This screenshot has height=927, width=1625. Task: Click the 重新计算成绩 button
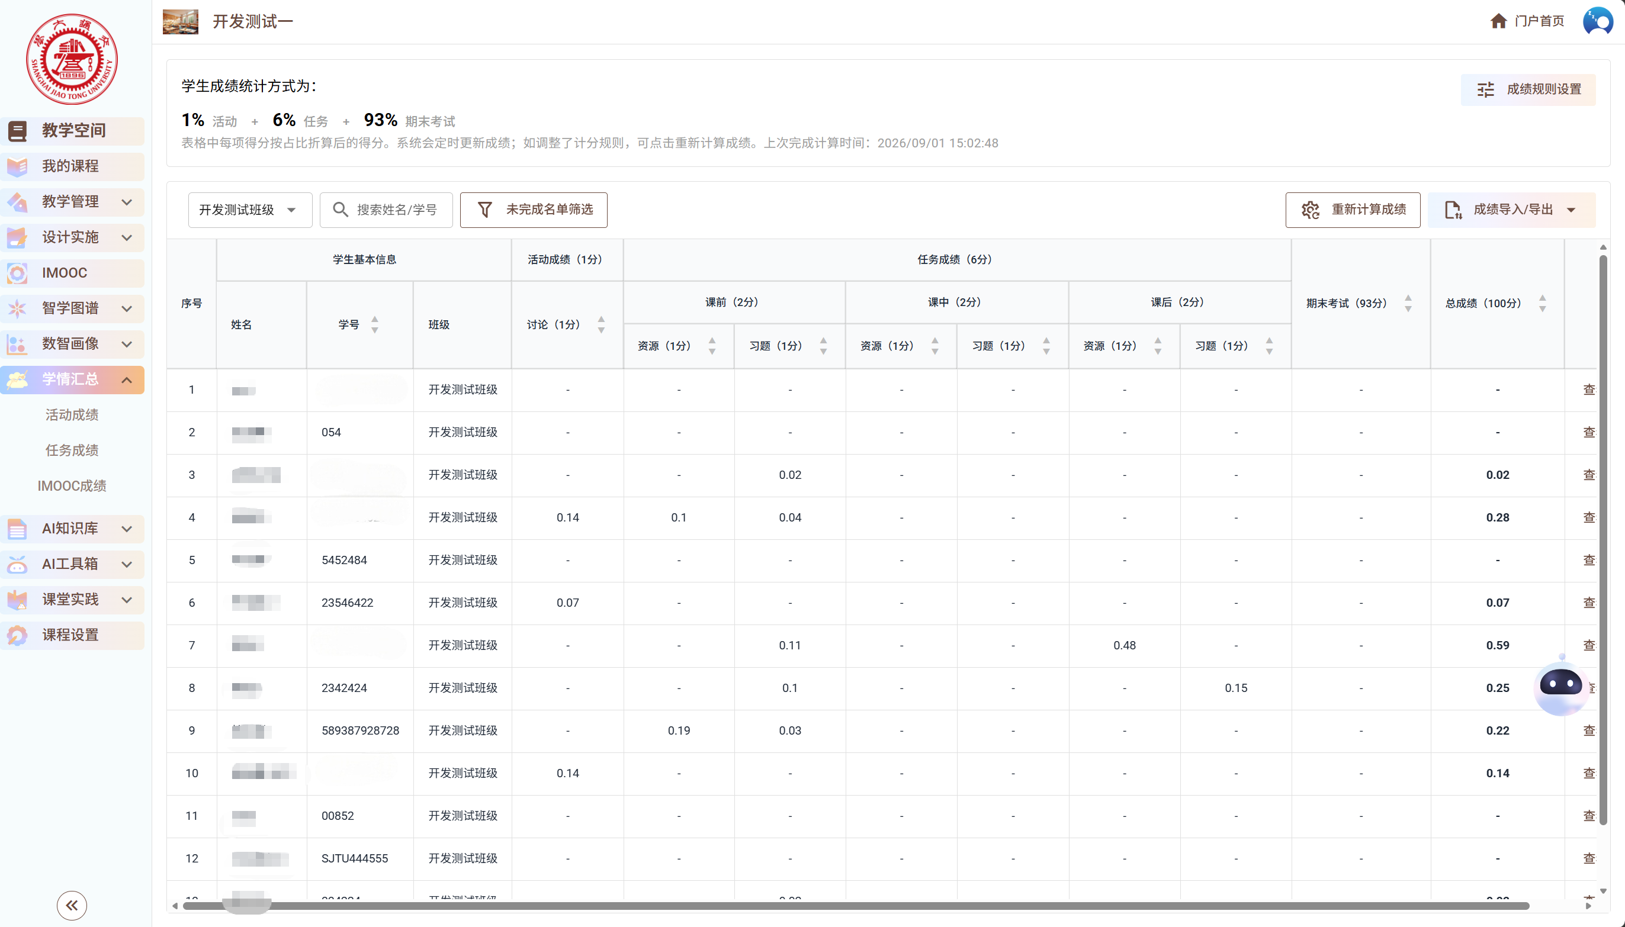coord(1353,210)
